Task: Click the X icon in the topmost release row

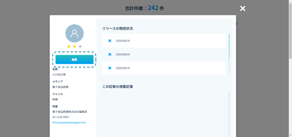Action: pos(110,41)
